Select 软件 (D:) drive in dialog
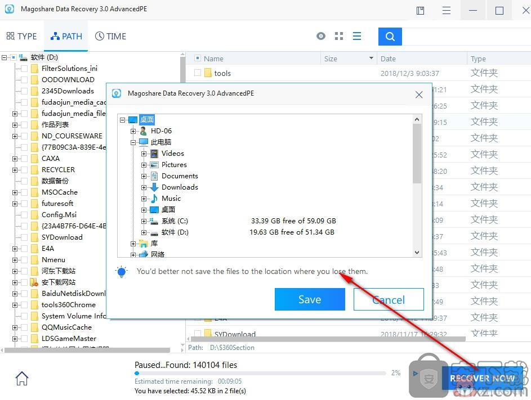The width and height of the screenshot is (531, 400). 175,232
